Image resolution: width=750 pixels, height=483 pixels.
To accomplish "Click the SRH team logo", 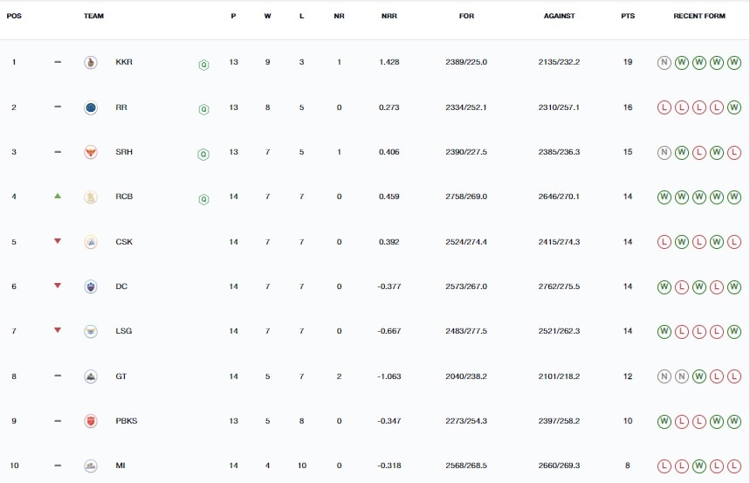I will click(91, 152).
